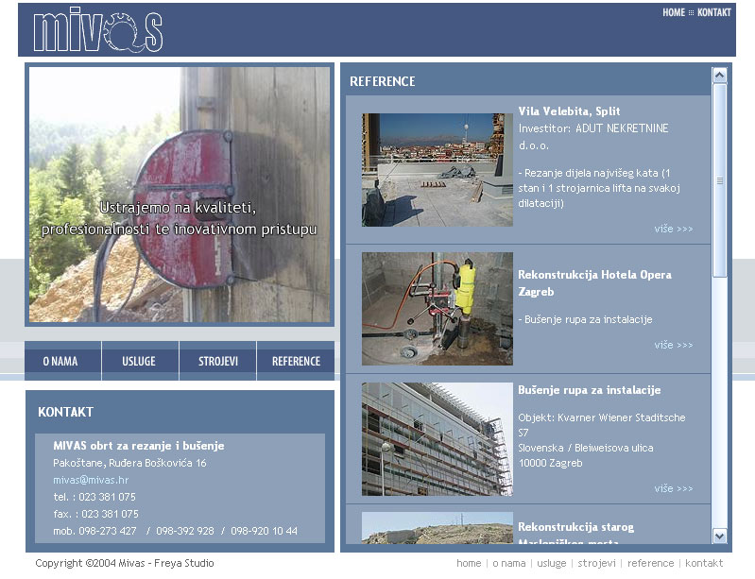The width and height of the screenshot is (755, 579).
Task: Click the Vila Velebita rooftop thumbnail
Action: tap(437, 170)
